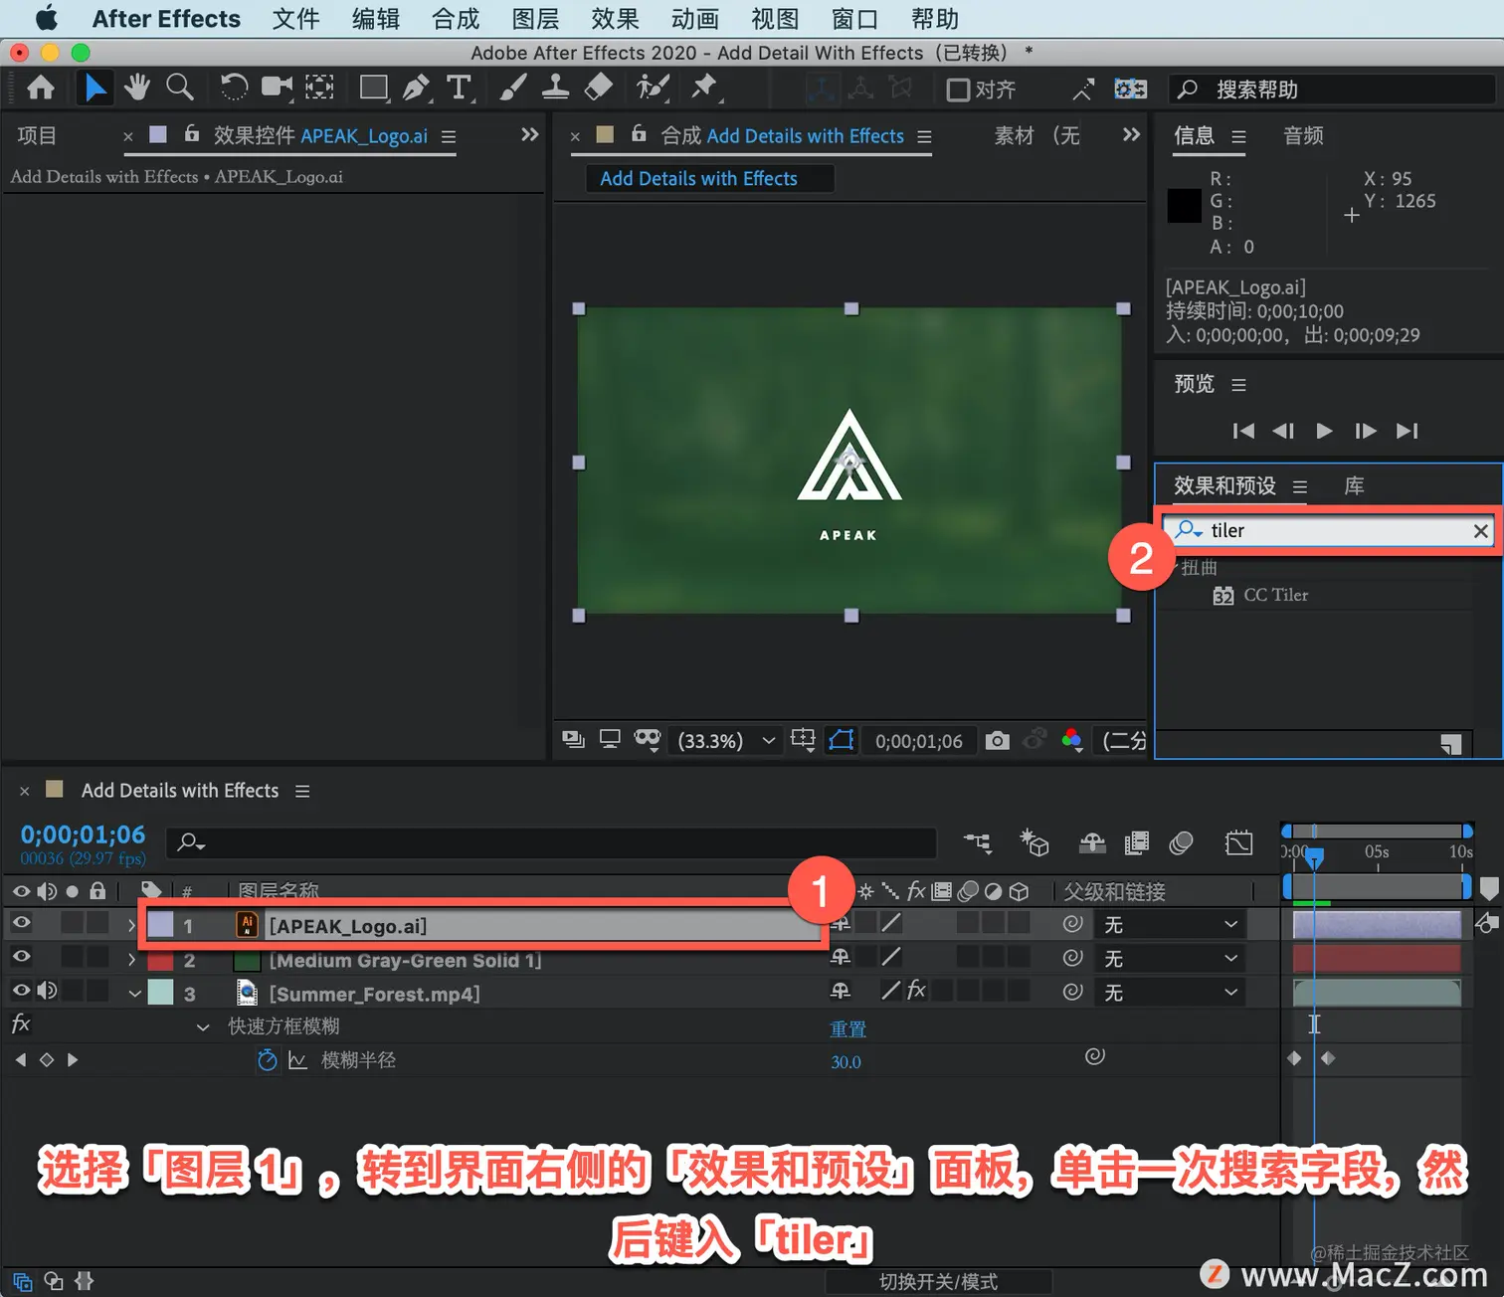Enable the 对齐 snapping checkbox
The width and height of the screenshot is (1504, 1297).
tap(958, 90)
